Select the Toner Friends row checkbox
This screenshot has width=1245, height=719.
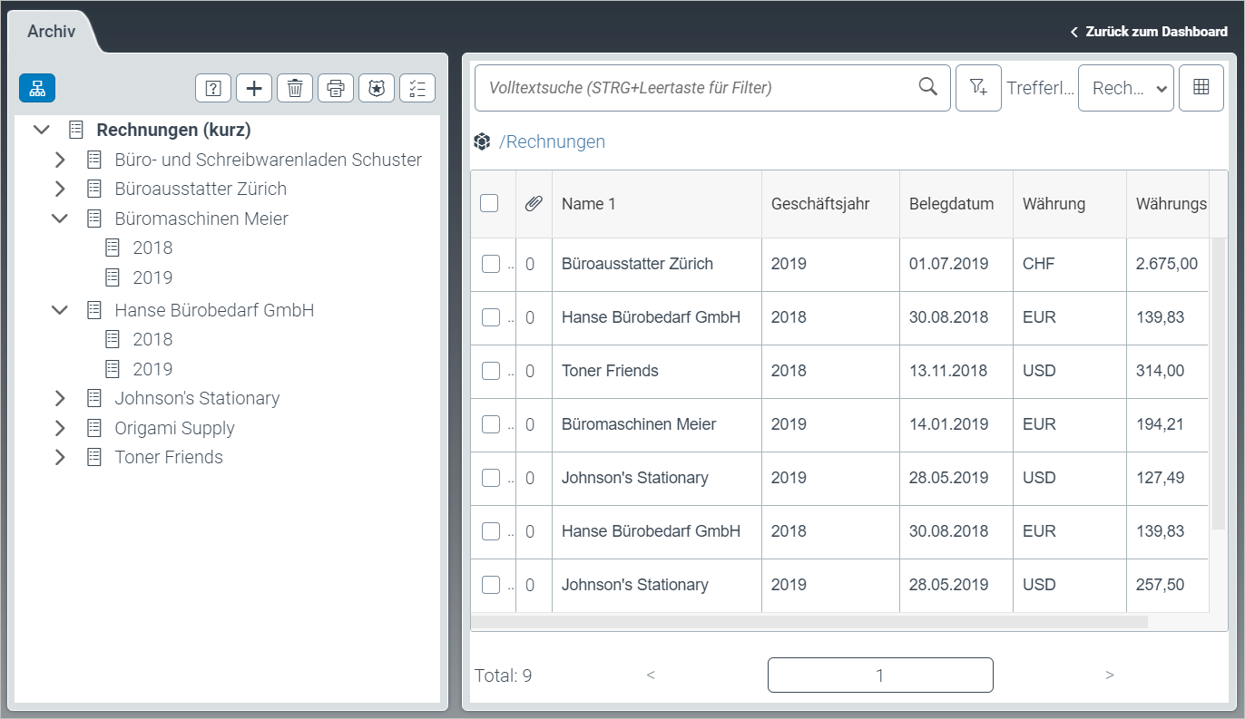(x=490, y=371)
